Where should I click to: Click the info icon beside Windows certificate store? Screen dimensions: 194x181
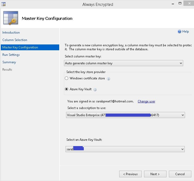pos(109,79)
